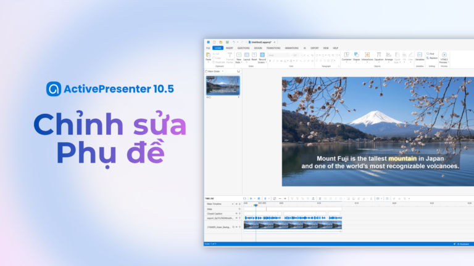The height and width of the screenshot is (266, 474).
Task: Play the timeline preview
Action: coord(251,198)
